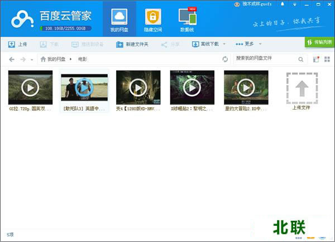Click the file name 里约大冒险2.BD中...
Image resolution: width=335 pixels, height=242 pixels.
point(246,108)
